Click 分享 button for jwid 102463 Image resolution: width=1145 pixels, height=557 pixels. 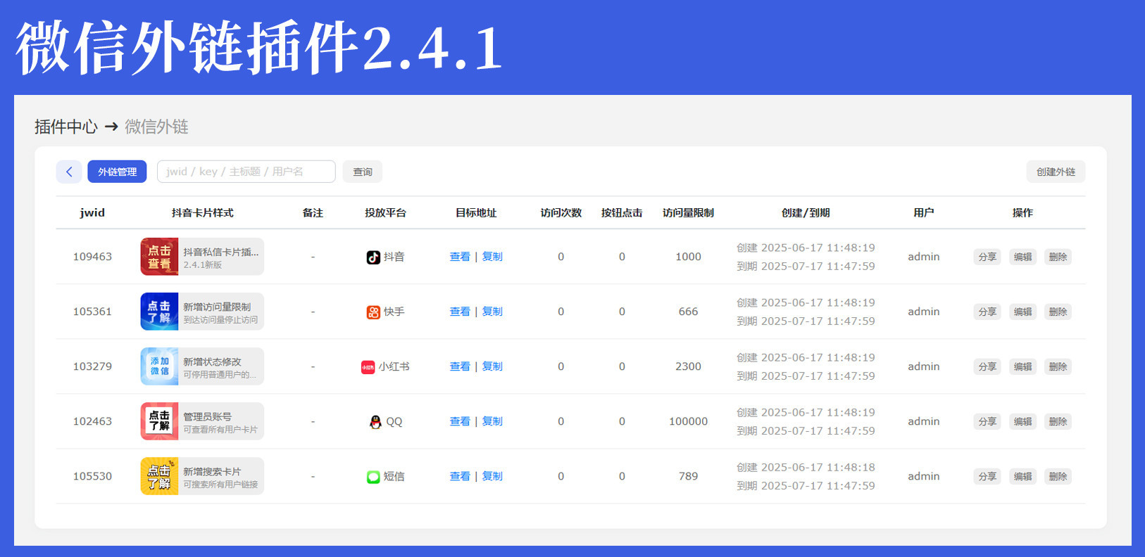click(x=987, y=421)
